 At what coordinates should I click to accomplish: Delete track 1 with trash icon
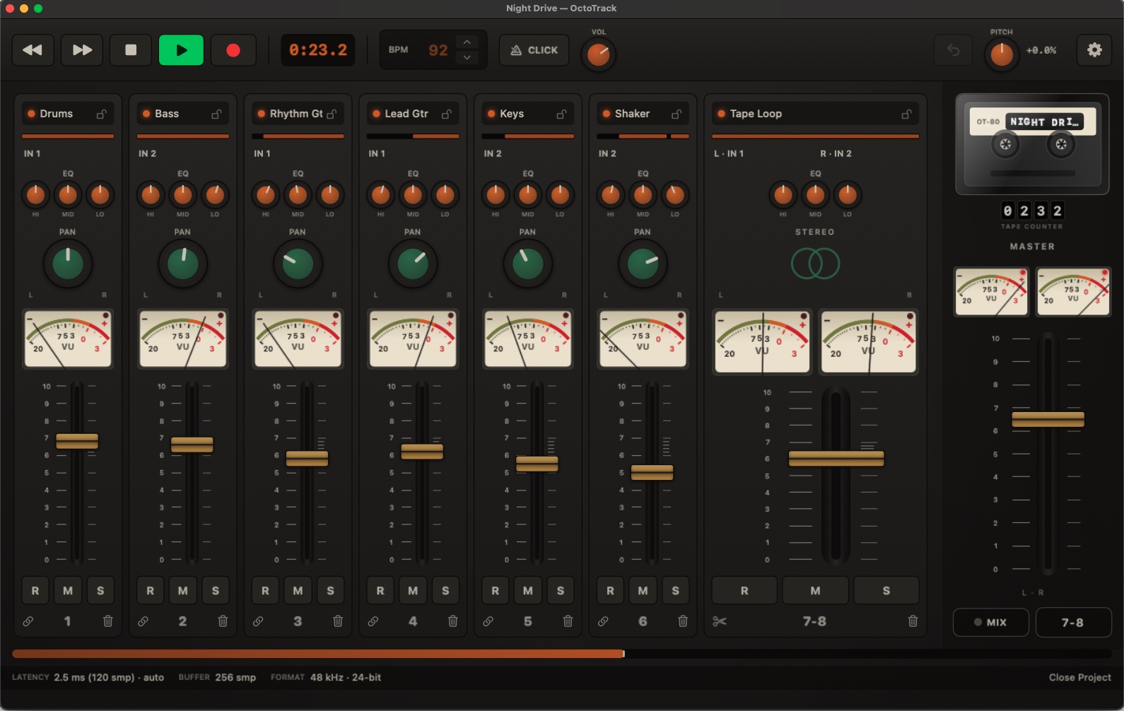[x=107, y=621]
